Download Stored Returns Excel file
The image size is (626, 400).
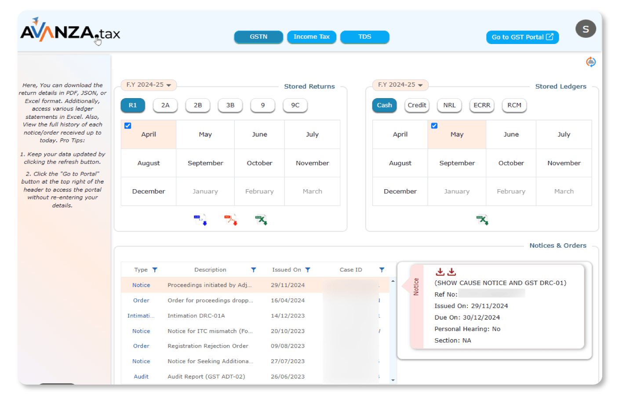[x=261, y=220]
